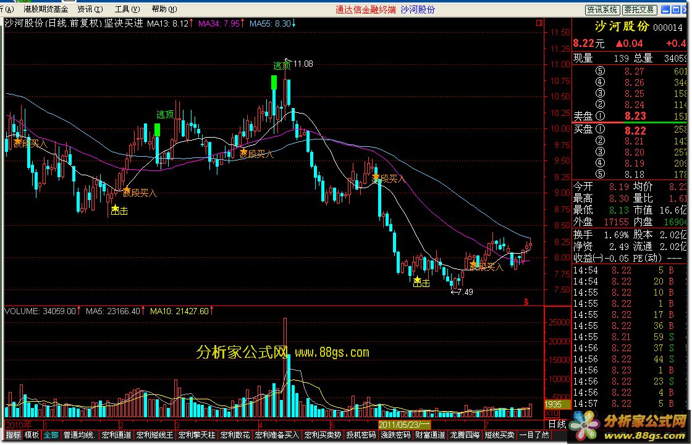Click the 换手 1.69% value
This screenshot has height=445, width=692.
(616, 235)
